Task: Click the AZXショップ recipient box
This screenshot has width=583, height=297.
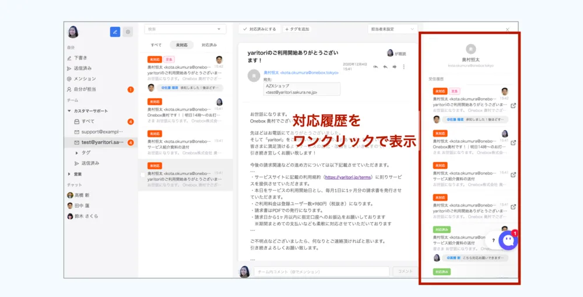Action: (x=302, y=89)
